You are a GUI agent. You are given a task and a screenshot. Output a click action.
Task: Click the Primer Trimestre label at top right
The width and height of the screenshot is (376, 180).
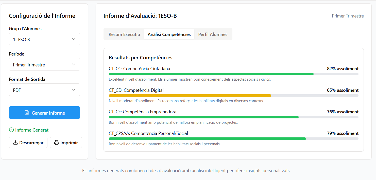(348, 16)
